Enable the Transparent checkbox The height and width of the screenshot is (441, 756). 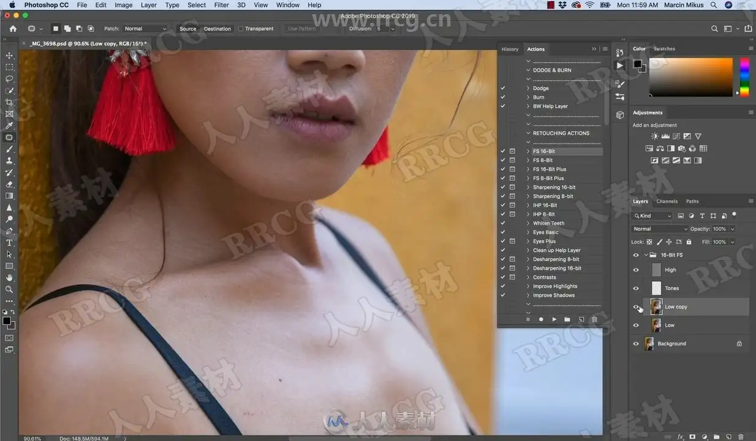241,29
